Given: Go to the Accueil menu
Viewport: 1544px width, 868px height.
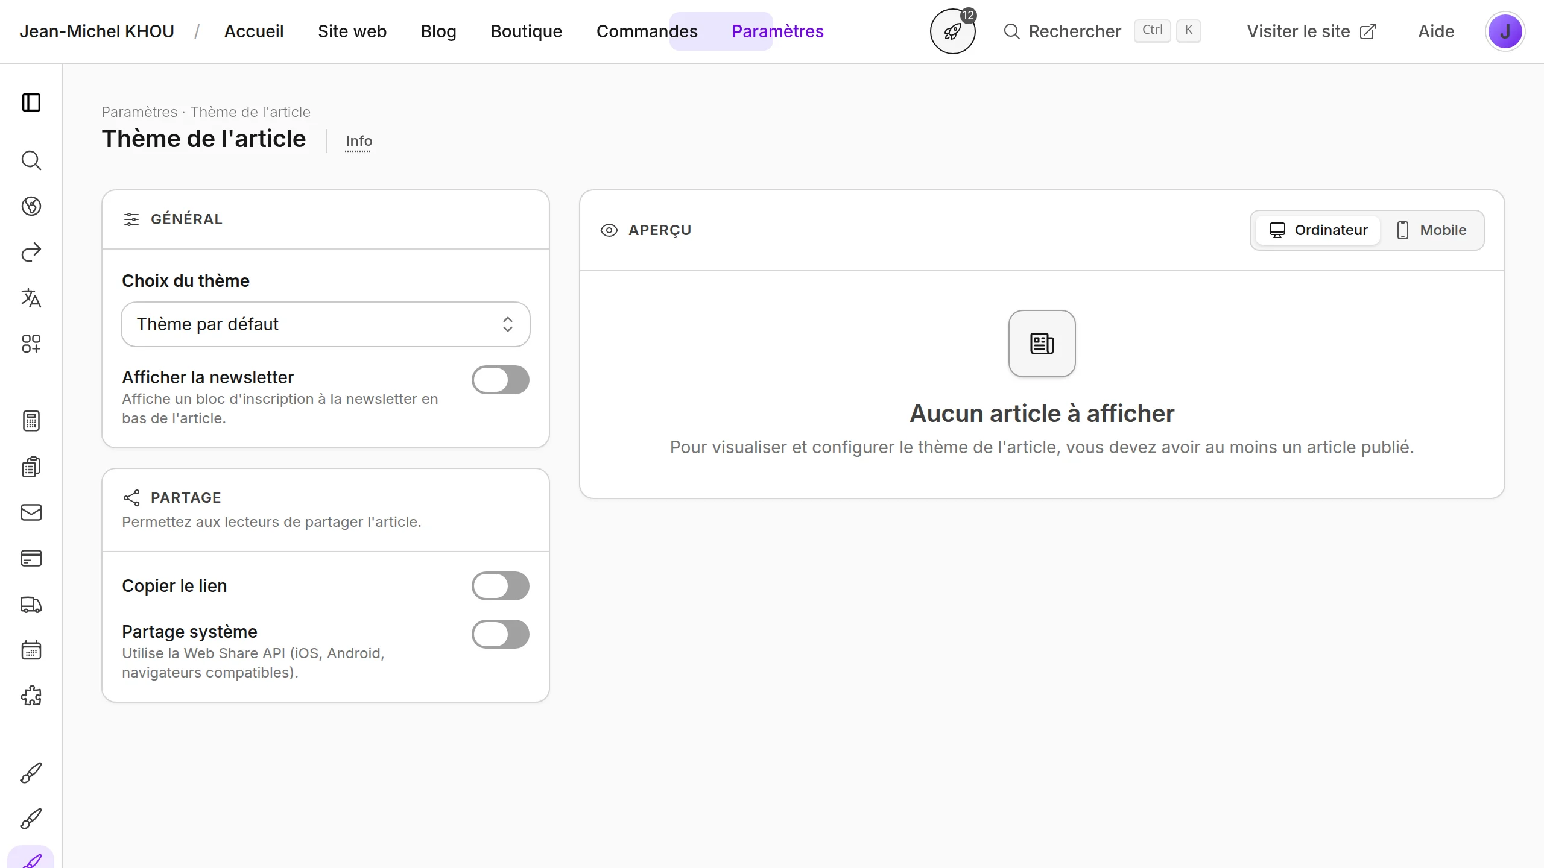Looking at the screenshot, I should click(254, 31).
